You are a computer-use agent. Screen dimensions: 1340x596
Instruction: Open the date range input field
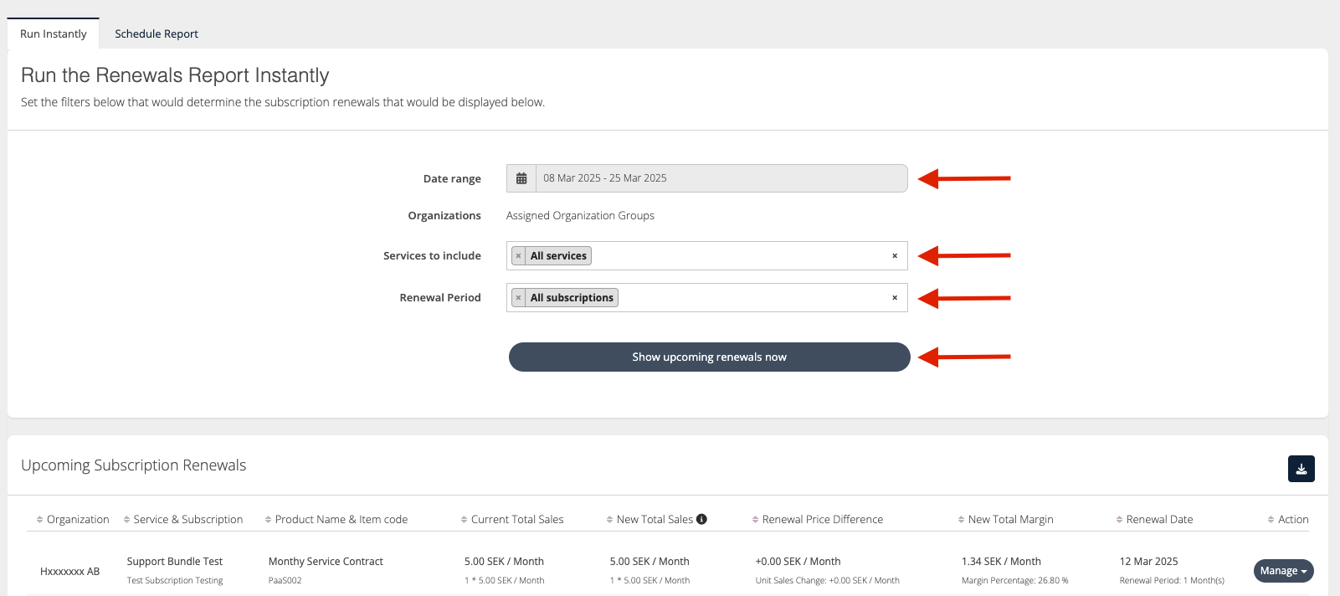(x=720, y=178)
